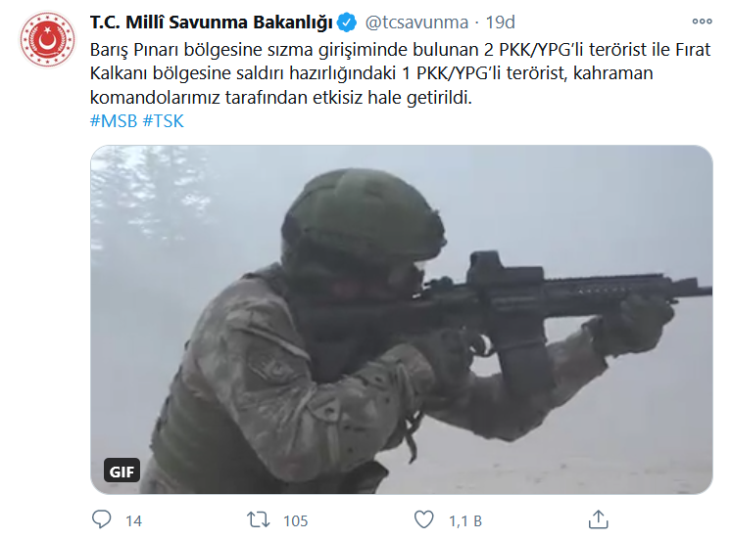Image resolution: width=731 pixels, height=540 pixels.
Task: Click the like count 1,1 B
Action: pyautogui.click(x=464, y=520)
